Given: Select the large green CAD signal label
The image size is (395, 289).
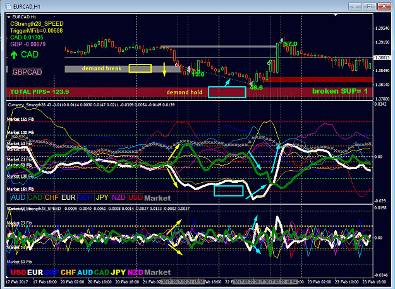Looking at the screenshot, I should click(x=30, y=54).
